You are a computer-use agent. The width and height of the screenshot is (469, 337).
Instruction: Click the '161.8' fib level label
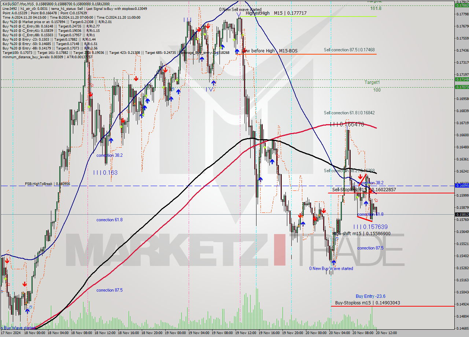[375, 8]
